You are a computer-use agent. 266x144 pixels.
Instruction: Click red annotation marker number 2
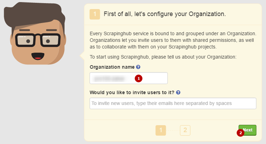240,133
